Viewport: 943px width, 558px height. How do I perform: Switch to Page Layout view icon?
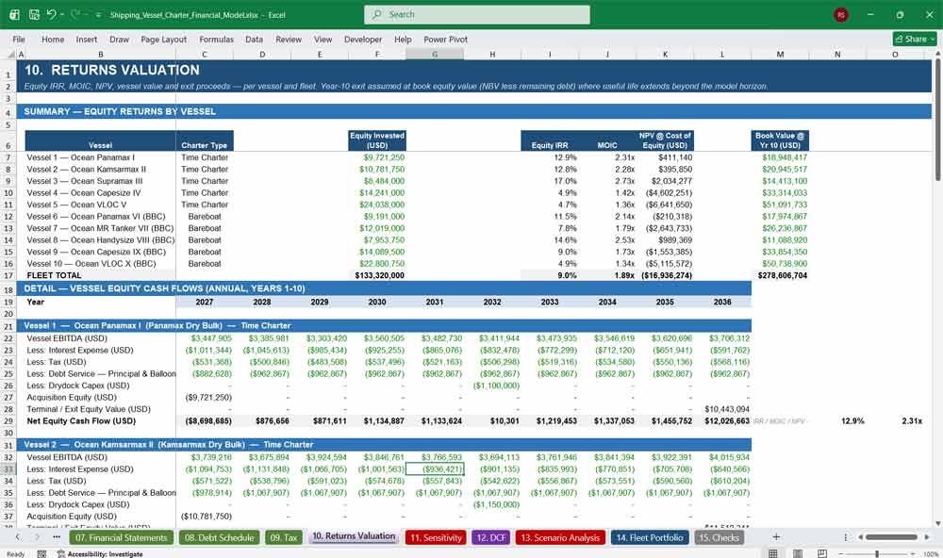click(x=798, y=554)
